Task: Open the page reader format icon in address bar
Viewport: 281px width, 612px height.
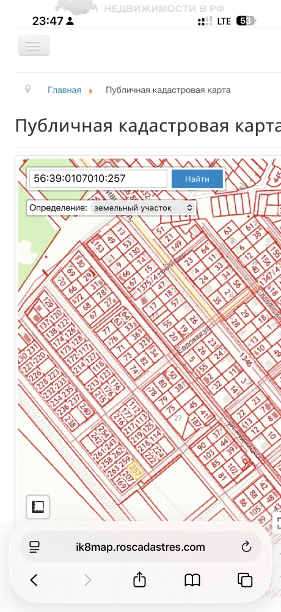Action: tap(35, 547)
